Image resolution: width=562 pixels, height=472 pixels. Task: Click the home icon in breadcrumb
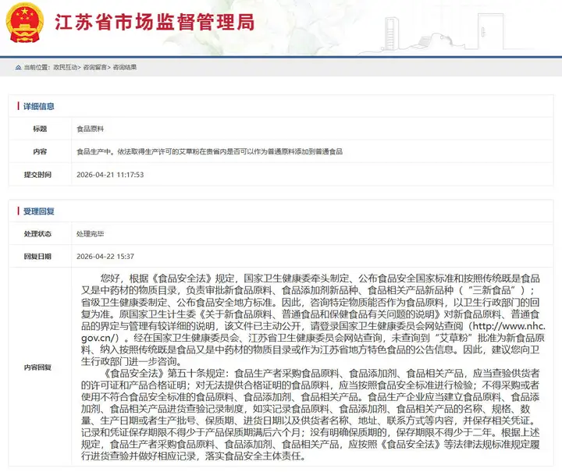coord(18,67)
